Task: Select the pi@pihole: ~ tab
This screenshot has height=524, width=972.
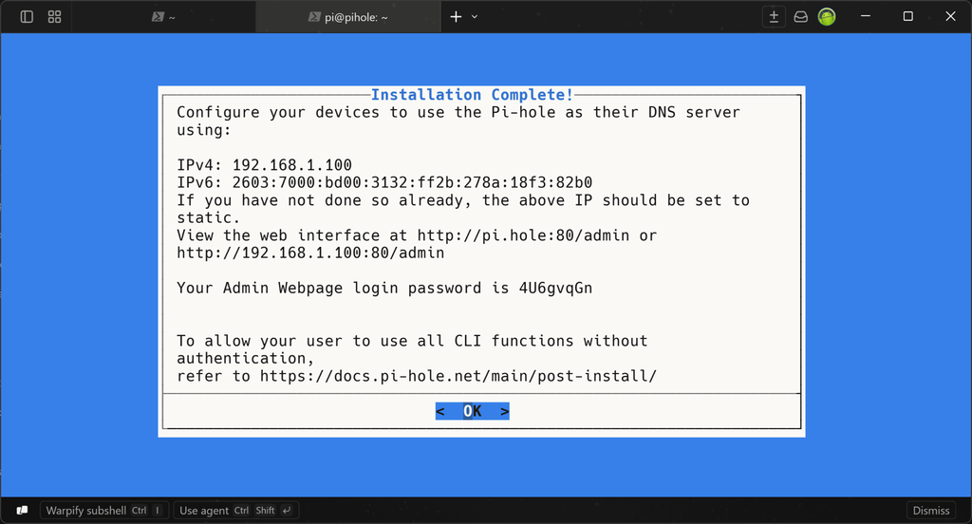Action: pos(347,17)
